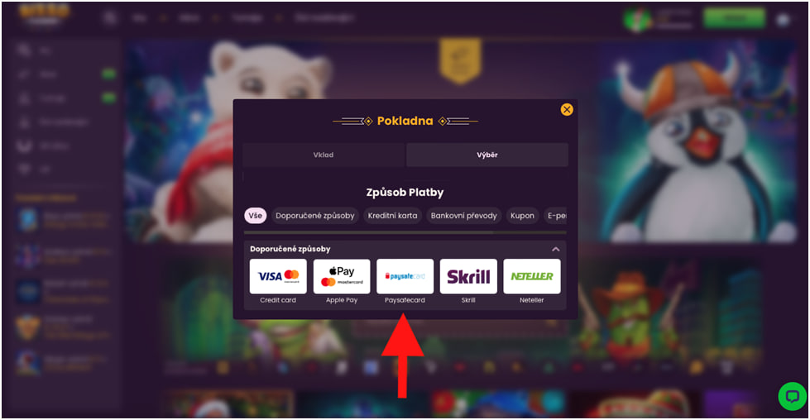Click the blurred casino logo
Viewport: 810px width, 420px height.
coord(43,14)
